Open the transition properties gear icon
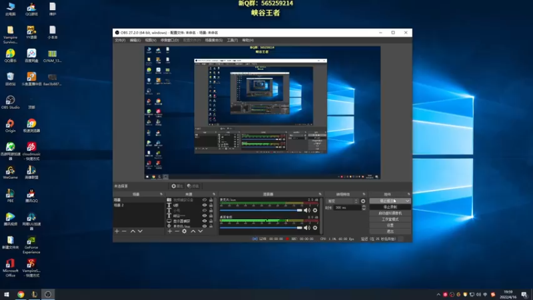This screenshot has width=533, height=300. pos(363,201)
